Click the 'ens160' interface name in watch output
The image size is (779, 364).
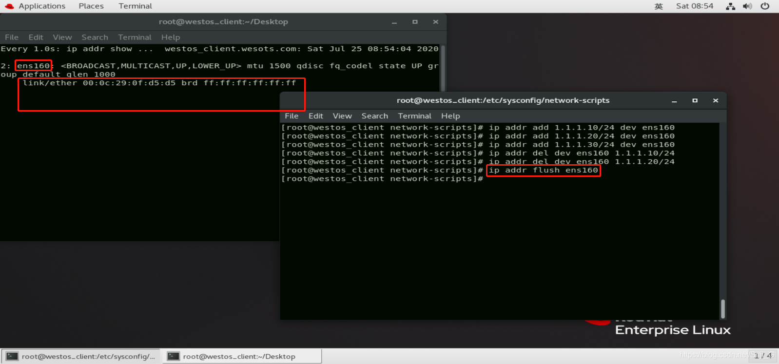(x=34, y=66)
